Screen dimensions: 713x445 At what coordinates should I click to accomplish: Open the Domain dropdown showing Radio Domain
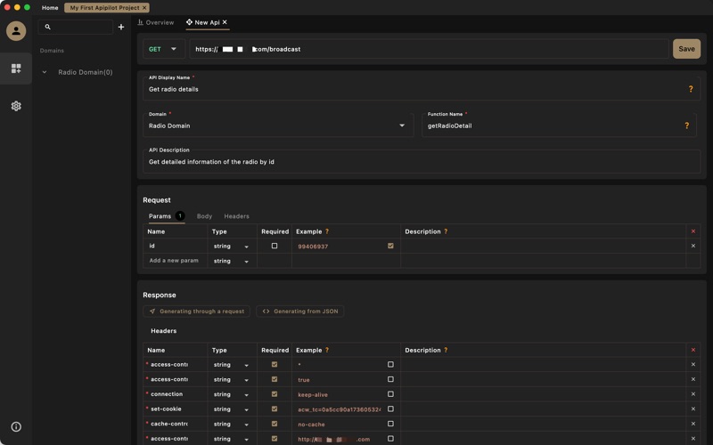point(278,125)
